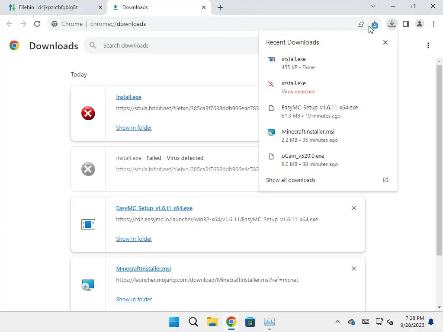Remove EasyMC_Setup from the list
The image size is (443, 332).
click(x=354, y=208)
